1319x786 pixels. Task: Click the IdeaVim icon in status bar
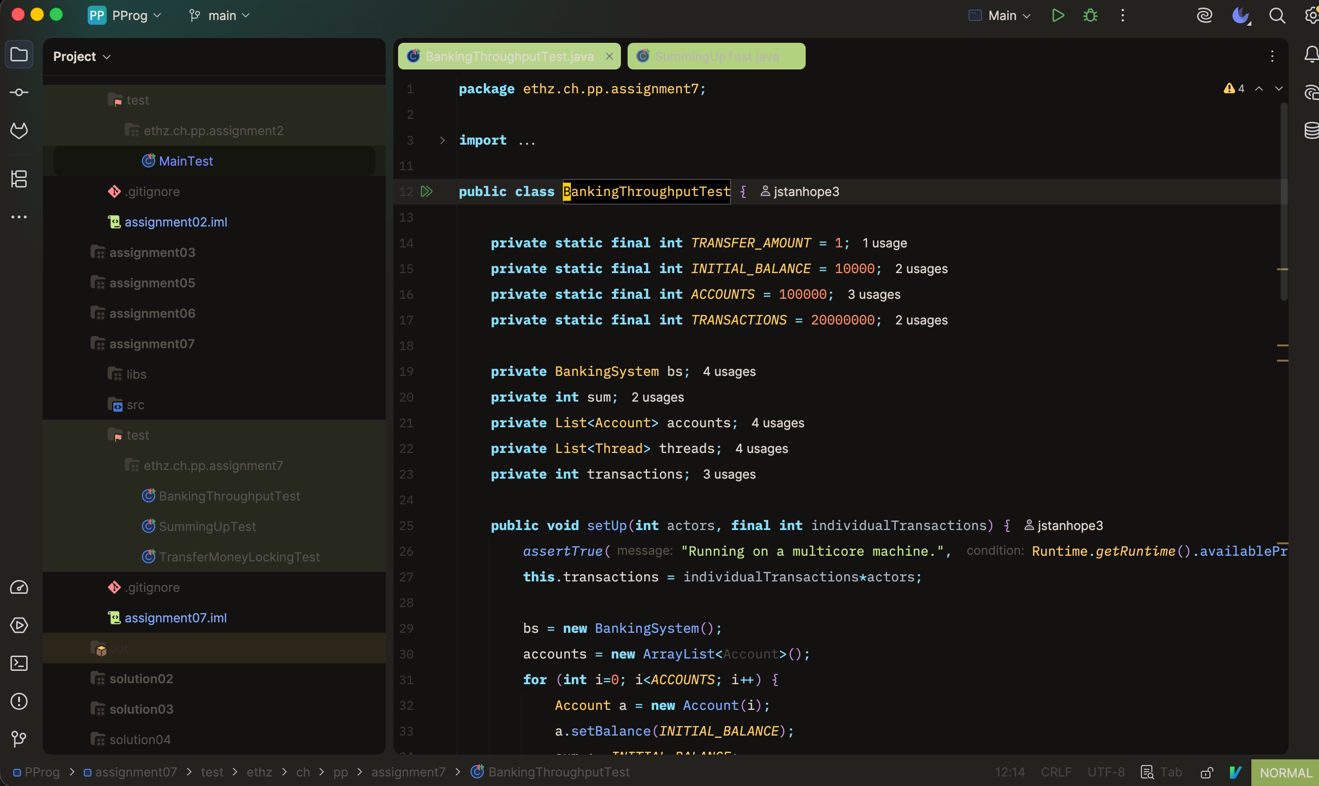click(1235, 772)
